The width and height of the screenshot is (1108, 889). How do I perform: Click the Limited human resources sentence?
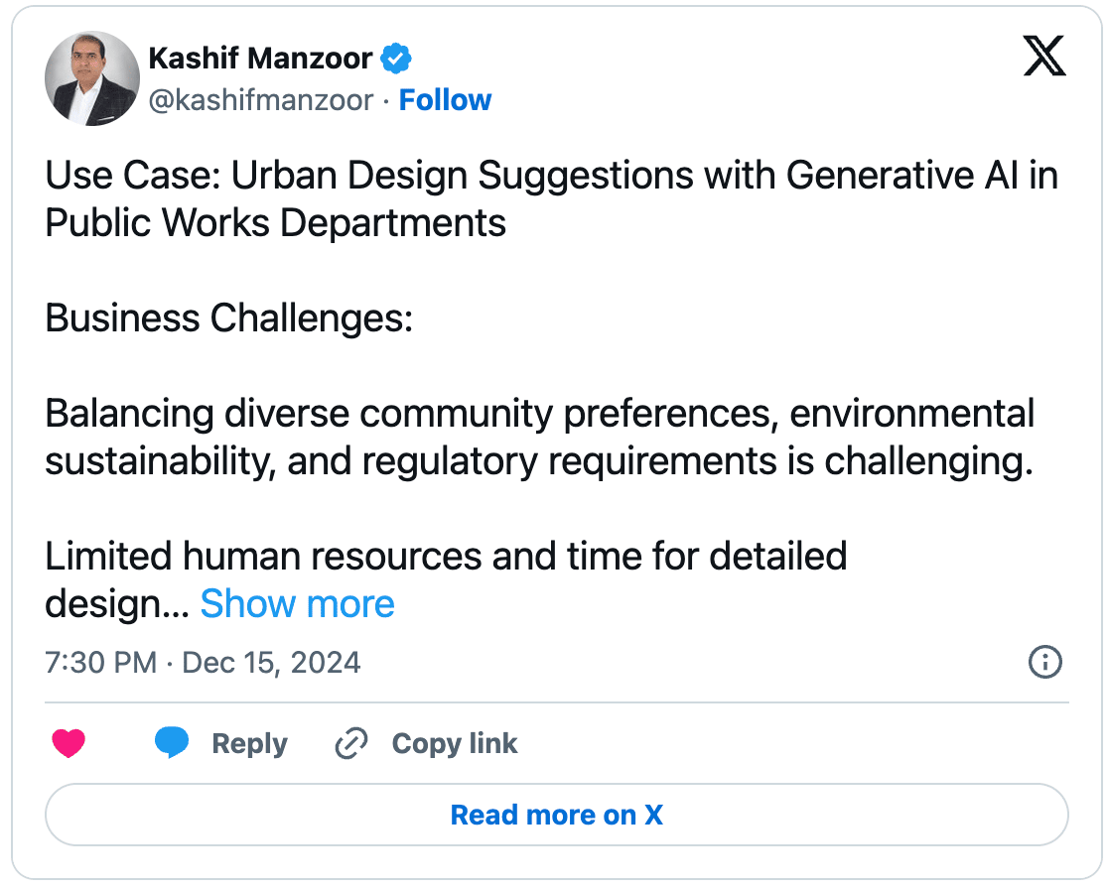tap(446, 579)
